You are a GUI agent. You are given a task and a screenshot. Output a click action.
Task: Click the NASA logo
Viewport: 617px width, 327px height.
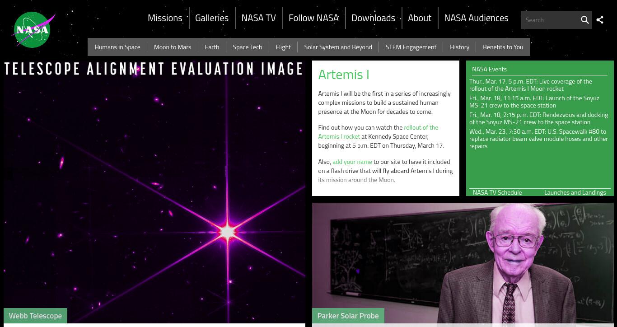(33, 30)
